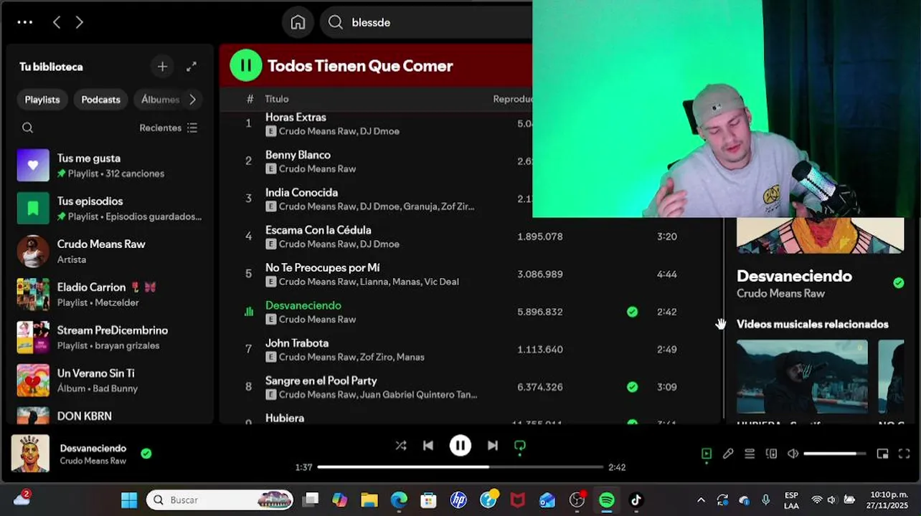Toggle saved checkmark on Desvaneciendo row
Screen dimensions: 921x516
pyautogui.click(x=632, y=312)
